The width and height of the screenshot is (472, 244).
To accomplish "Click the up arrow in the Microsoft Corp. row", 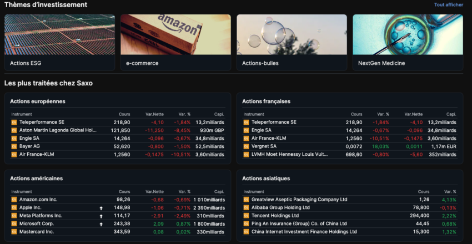I will pyautogui.click(x=101, y=224).
